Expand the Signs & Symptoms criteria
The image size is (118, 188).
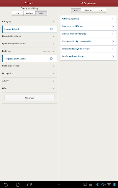[x=29, y=36]
